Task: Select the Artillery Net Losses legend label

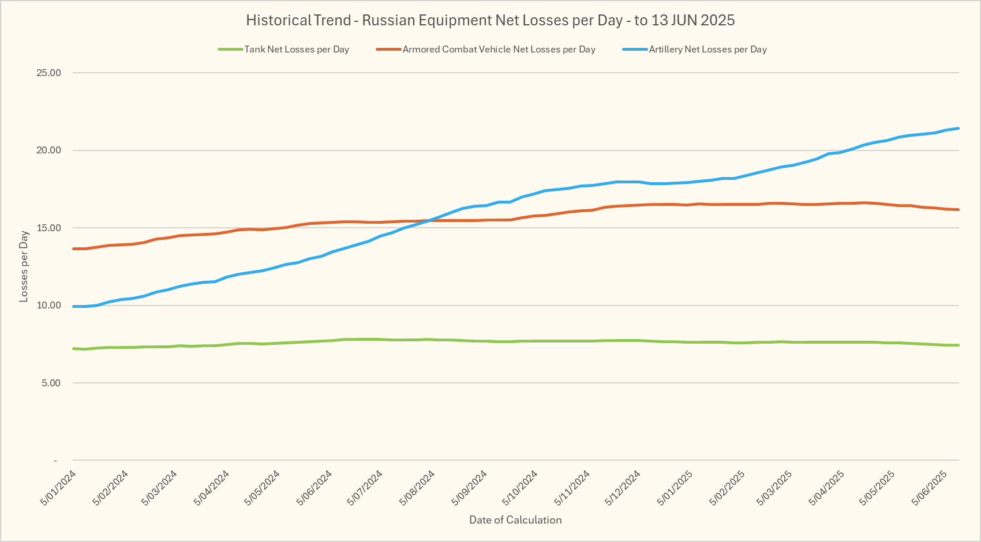Action: [707, 50]
